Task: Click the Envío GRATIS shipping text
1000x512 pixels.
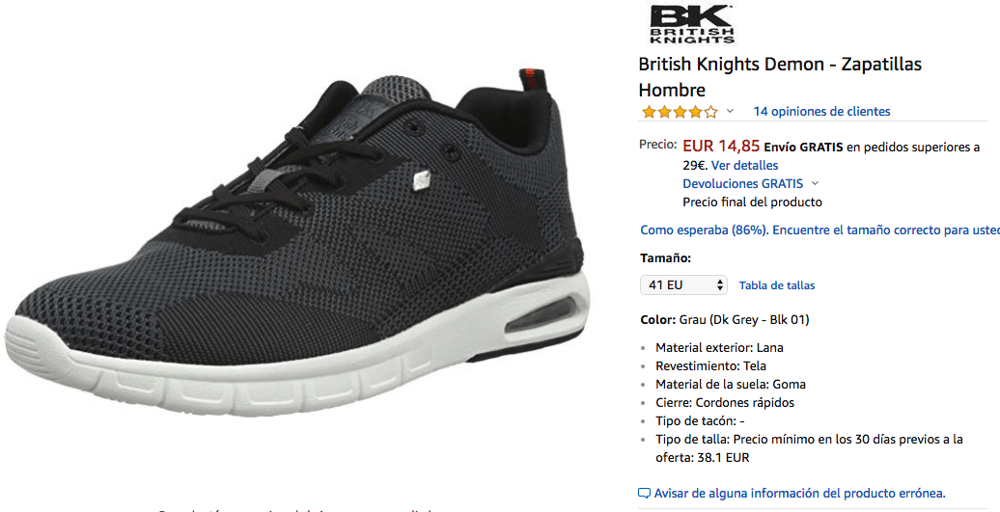Action: coord(803,148)
